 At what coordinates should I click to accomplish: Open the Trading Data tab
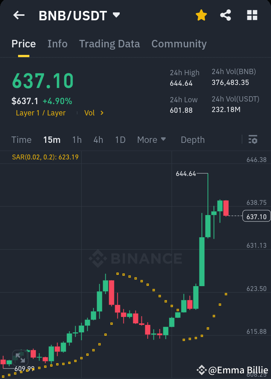pos(109,44)
